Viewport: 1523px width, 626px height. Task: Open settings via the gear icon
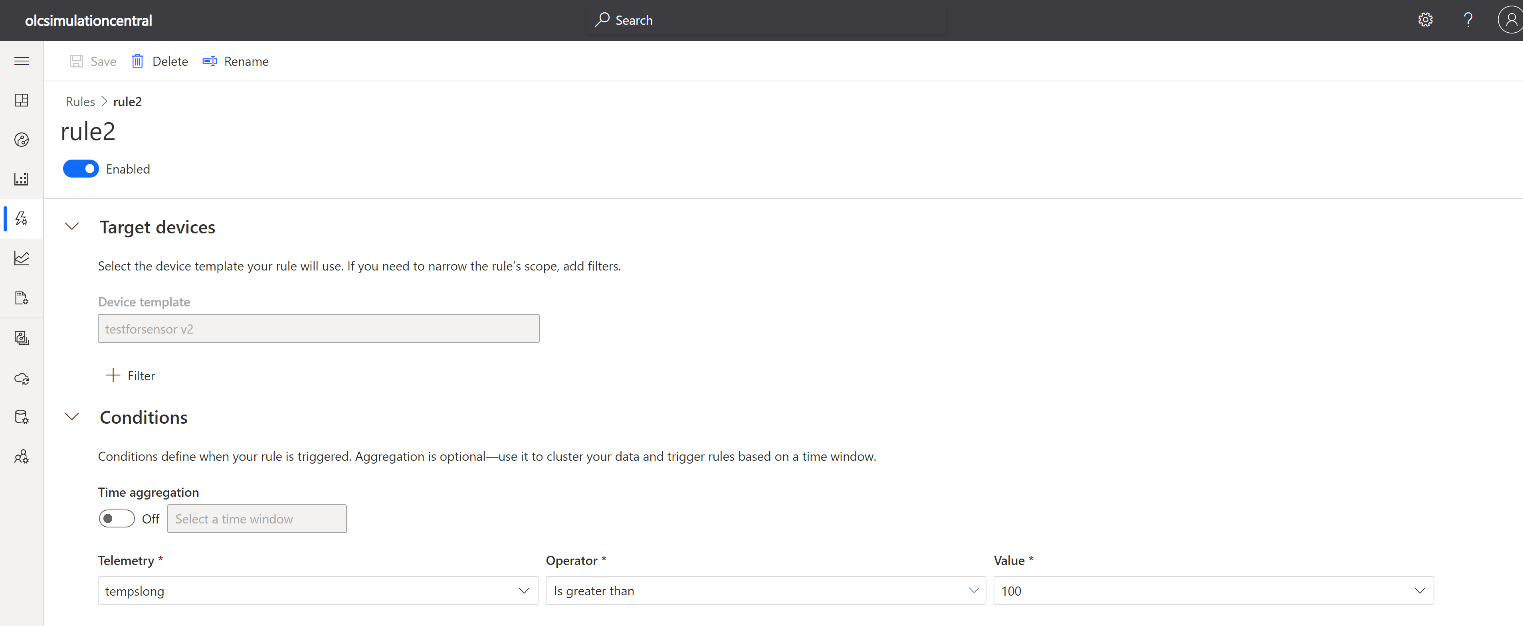click(x=1426, y=20)
